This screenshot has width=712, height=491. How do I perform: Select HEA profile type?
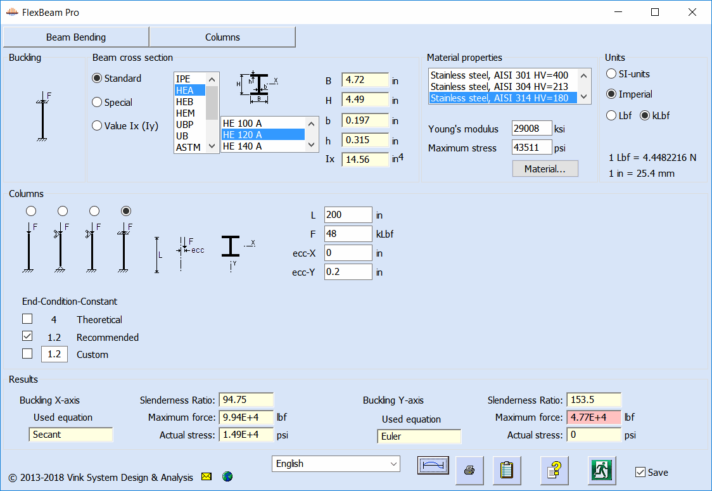pyautogui.click(x=190, y=91)
